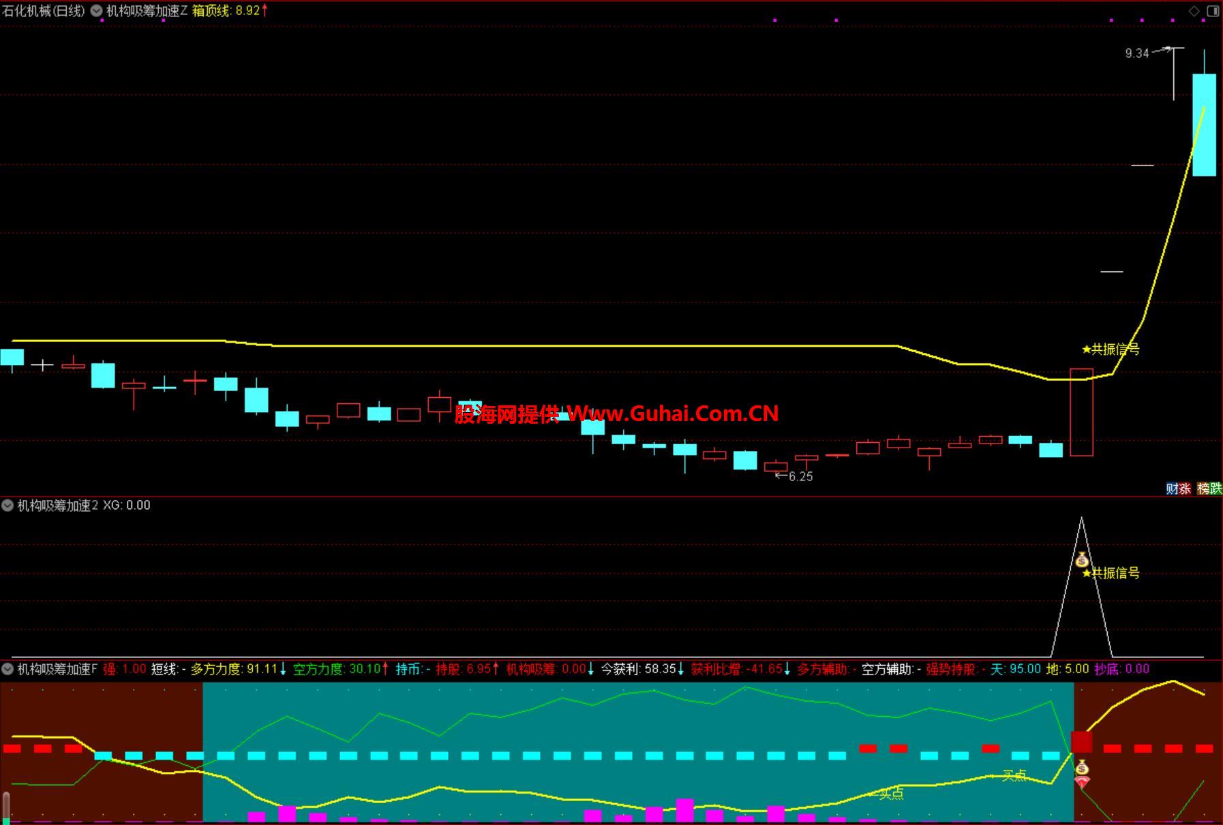
Task: Click the ★共振信号 star marker on main chart
Action: click(x=1111, y=349)
